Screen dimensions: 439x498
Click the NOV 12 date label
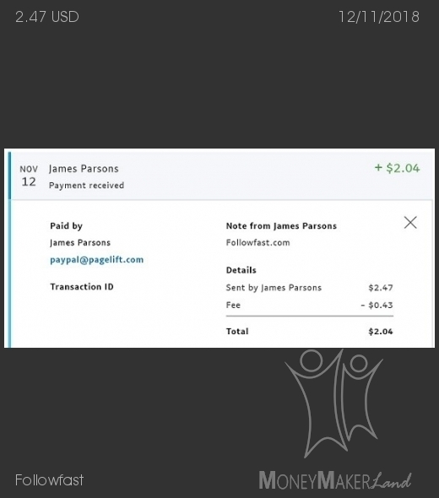(29, 176)
